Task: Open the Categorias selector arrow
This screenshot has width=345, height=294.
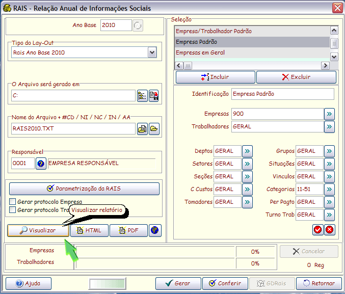Action: [329, 190]
